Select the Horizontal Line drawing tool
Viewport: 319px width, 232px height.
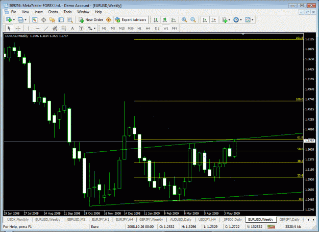[37, 28]
